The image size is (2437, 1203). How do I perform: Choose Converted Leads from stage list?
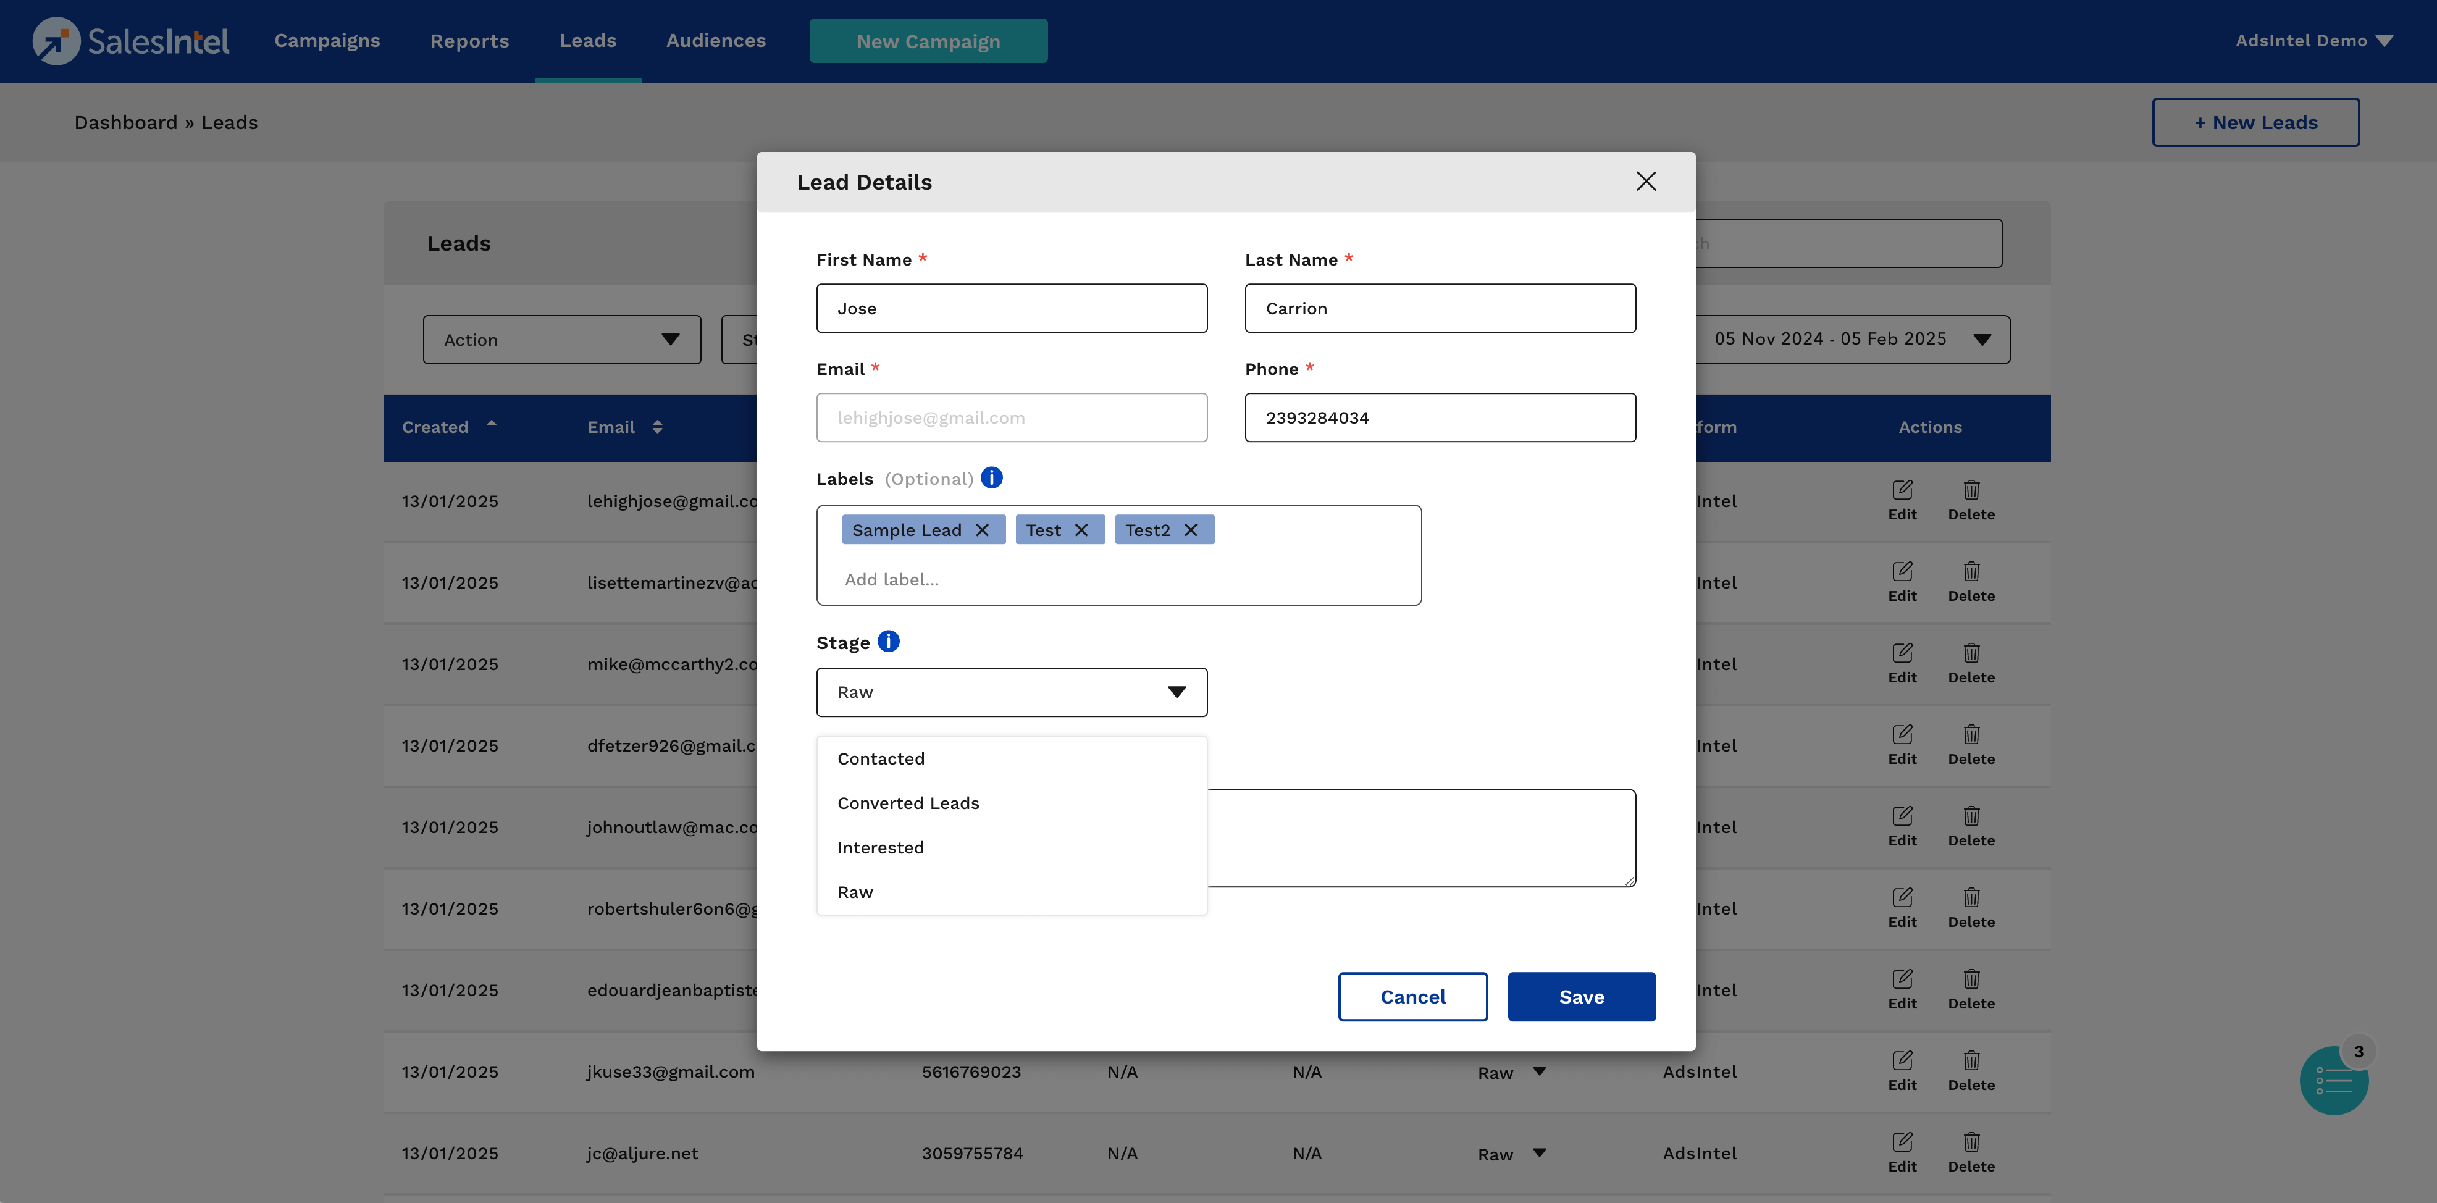907,803
